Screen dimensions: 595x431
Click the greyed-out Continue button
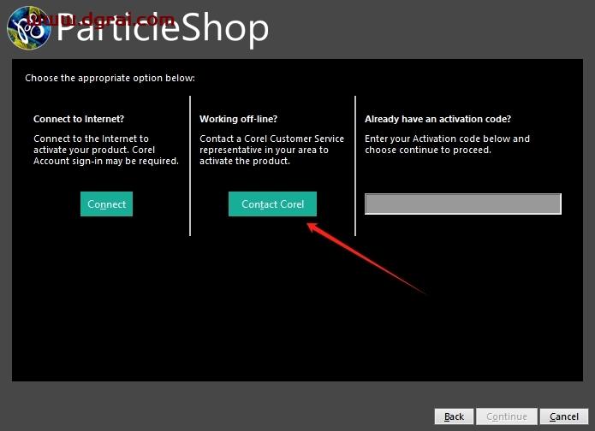[x=507, y=416]
